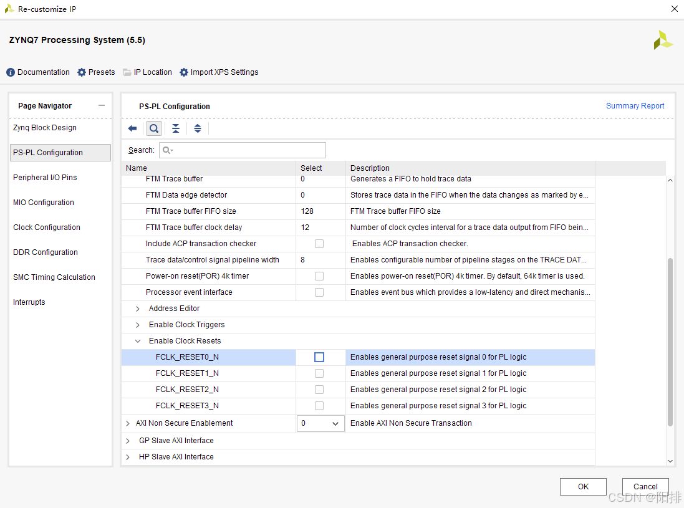Edit FTM Trace buffer FIFO size value 128

[x=320, y=211]
